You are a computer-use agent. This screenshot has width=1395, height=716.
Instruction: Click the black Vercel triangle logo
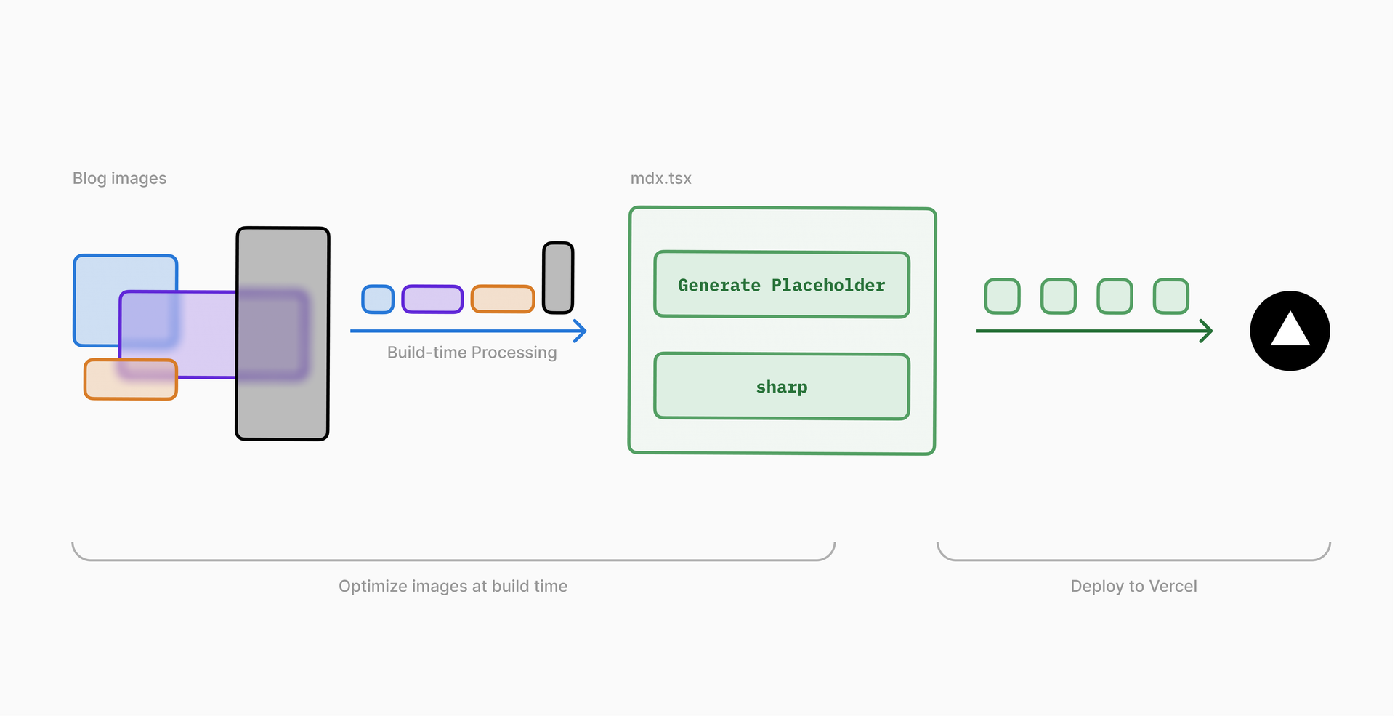click(x=1290, y=331)
